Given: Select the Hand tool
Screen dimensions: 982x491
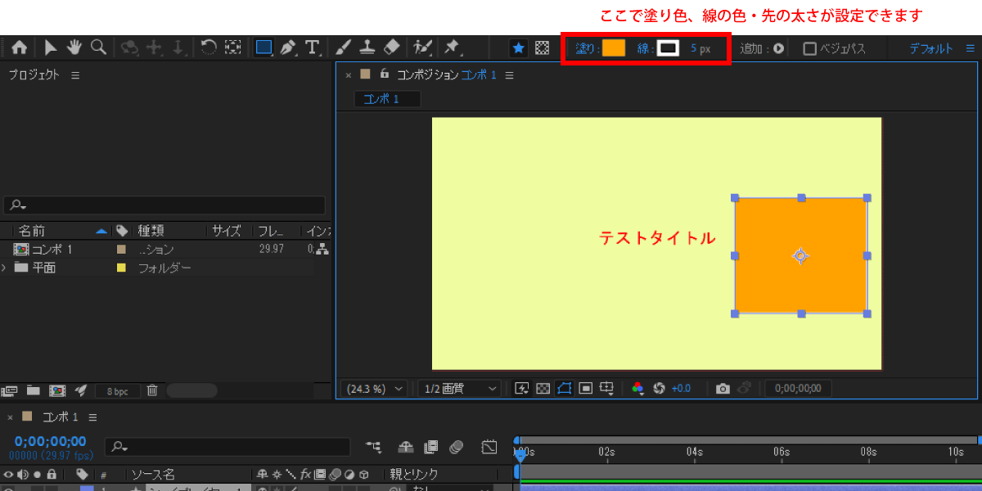Looking at the screenshot, I should [x=74, y=47].
